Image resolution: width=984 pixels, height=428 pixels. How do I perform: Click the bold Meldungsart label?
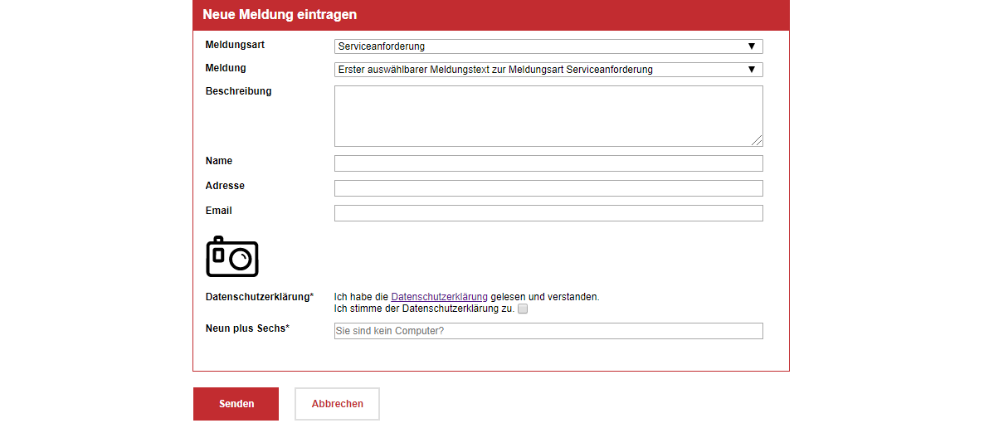235,44
